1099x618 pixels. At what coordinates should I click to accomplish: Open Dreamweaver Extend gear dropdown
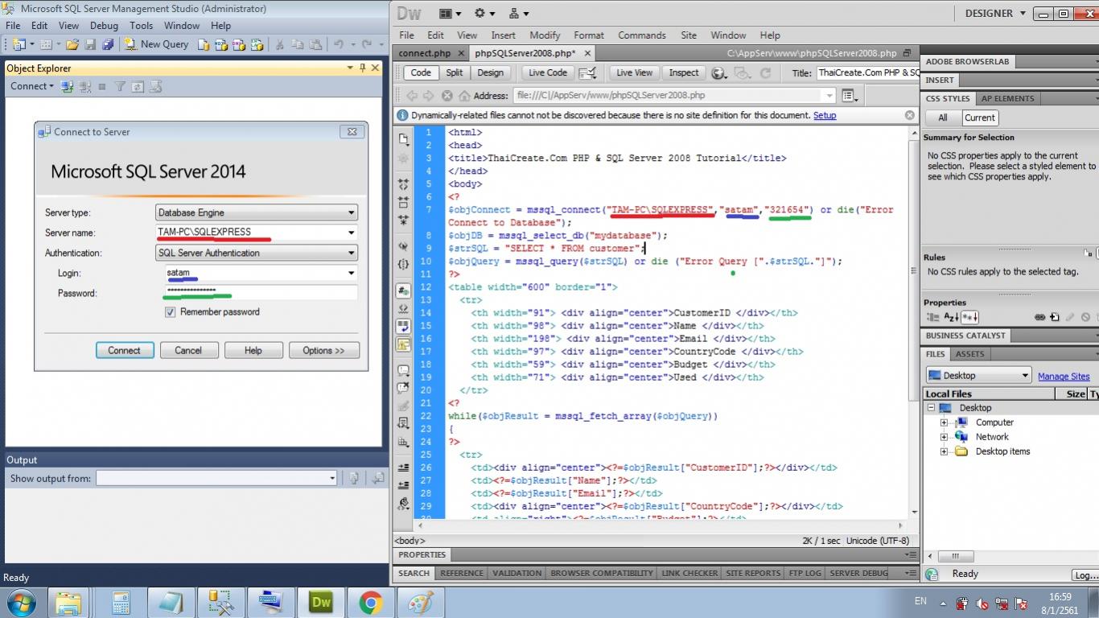pos(484,14)
